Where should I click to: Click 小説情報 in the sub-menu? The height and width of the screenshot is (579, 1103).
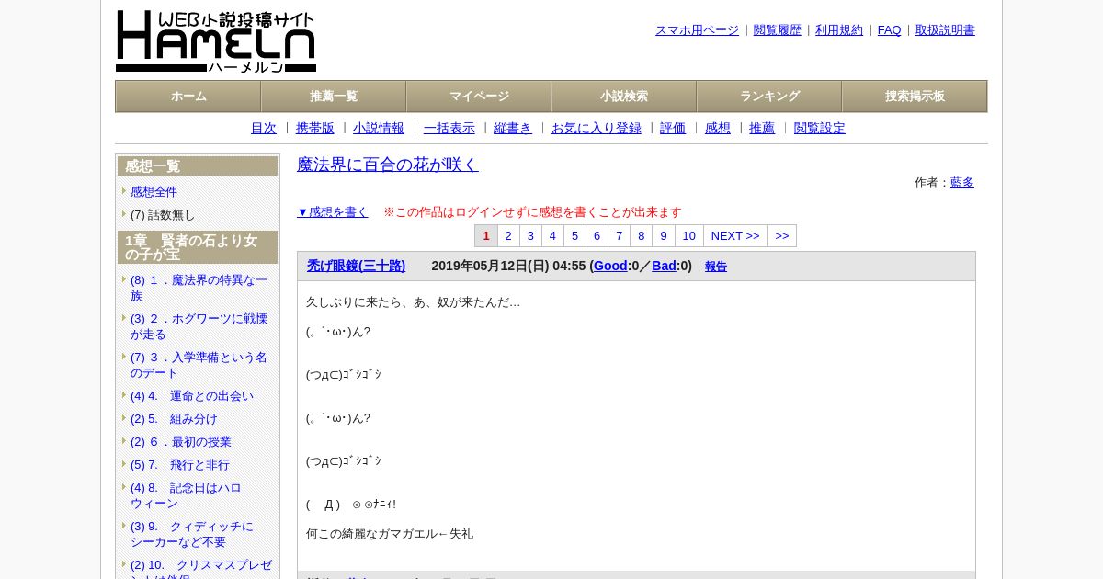379,129
